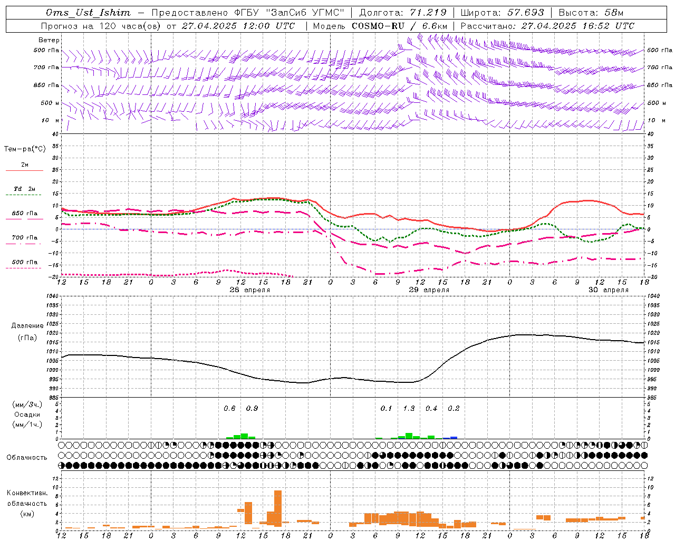Image resolution: width=675 pixels, height=540 pixels.
Task: Click the (мм/3ч.) units label
Action: click(x=27, y=404)
